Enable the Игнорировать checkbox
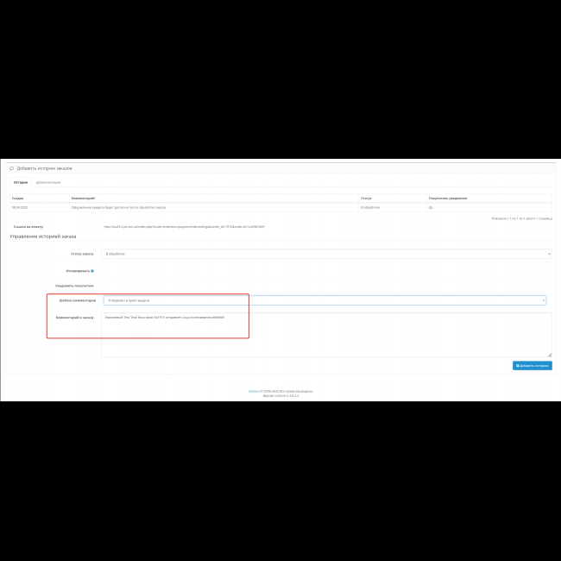Image resolution: width=561 pixels, height=561 pixels. (x=104, y=269)
